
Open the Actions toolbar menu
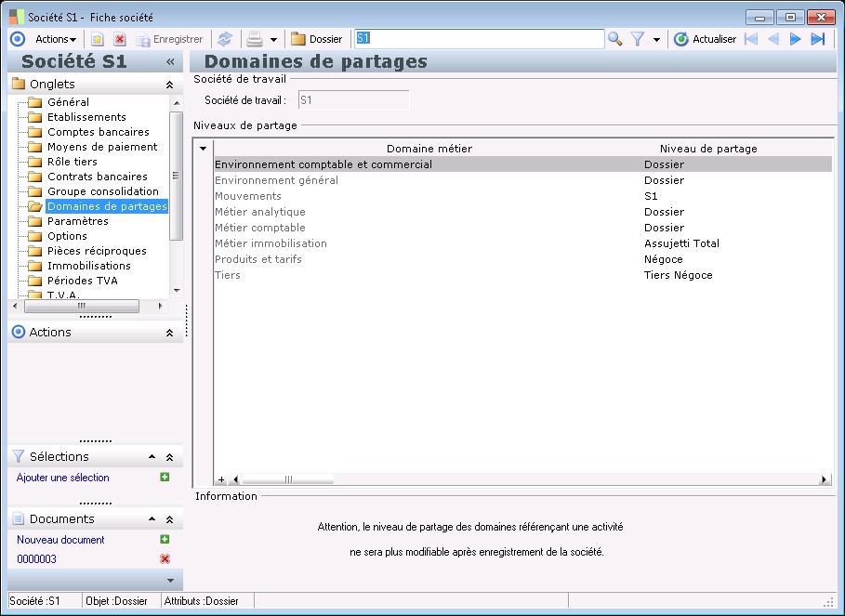pyautogui.click(x=56, y=39)
